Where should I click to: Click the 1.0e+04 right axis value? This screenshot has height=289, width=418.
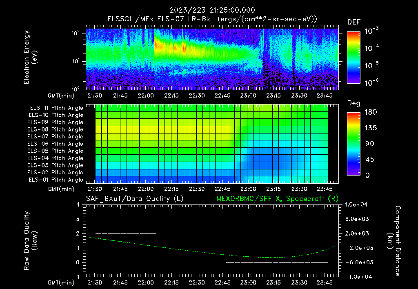click(x=356, y=205)
